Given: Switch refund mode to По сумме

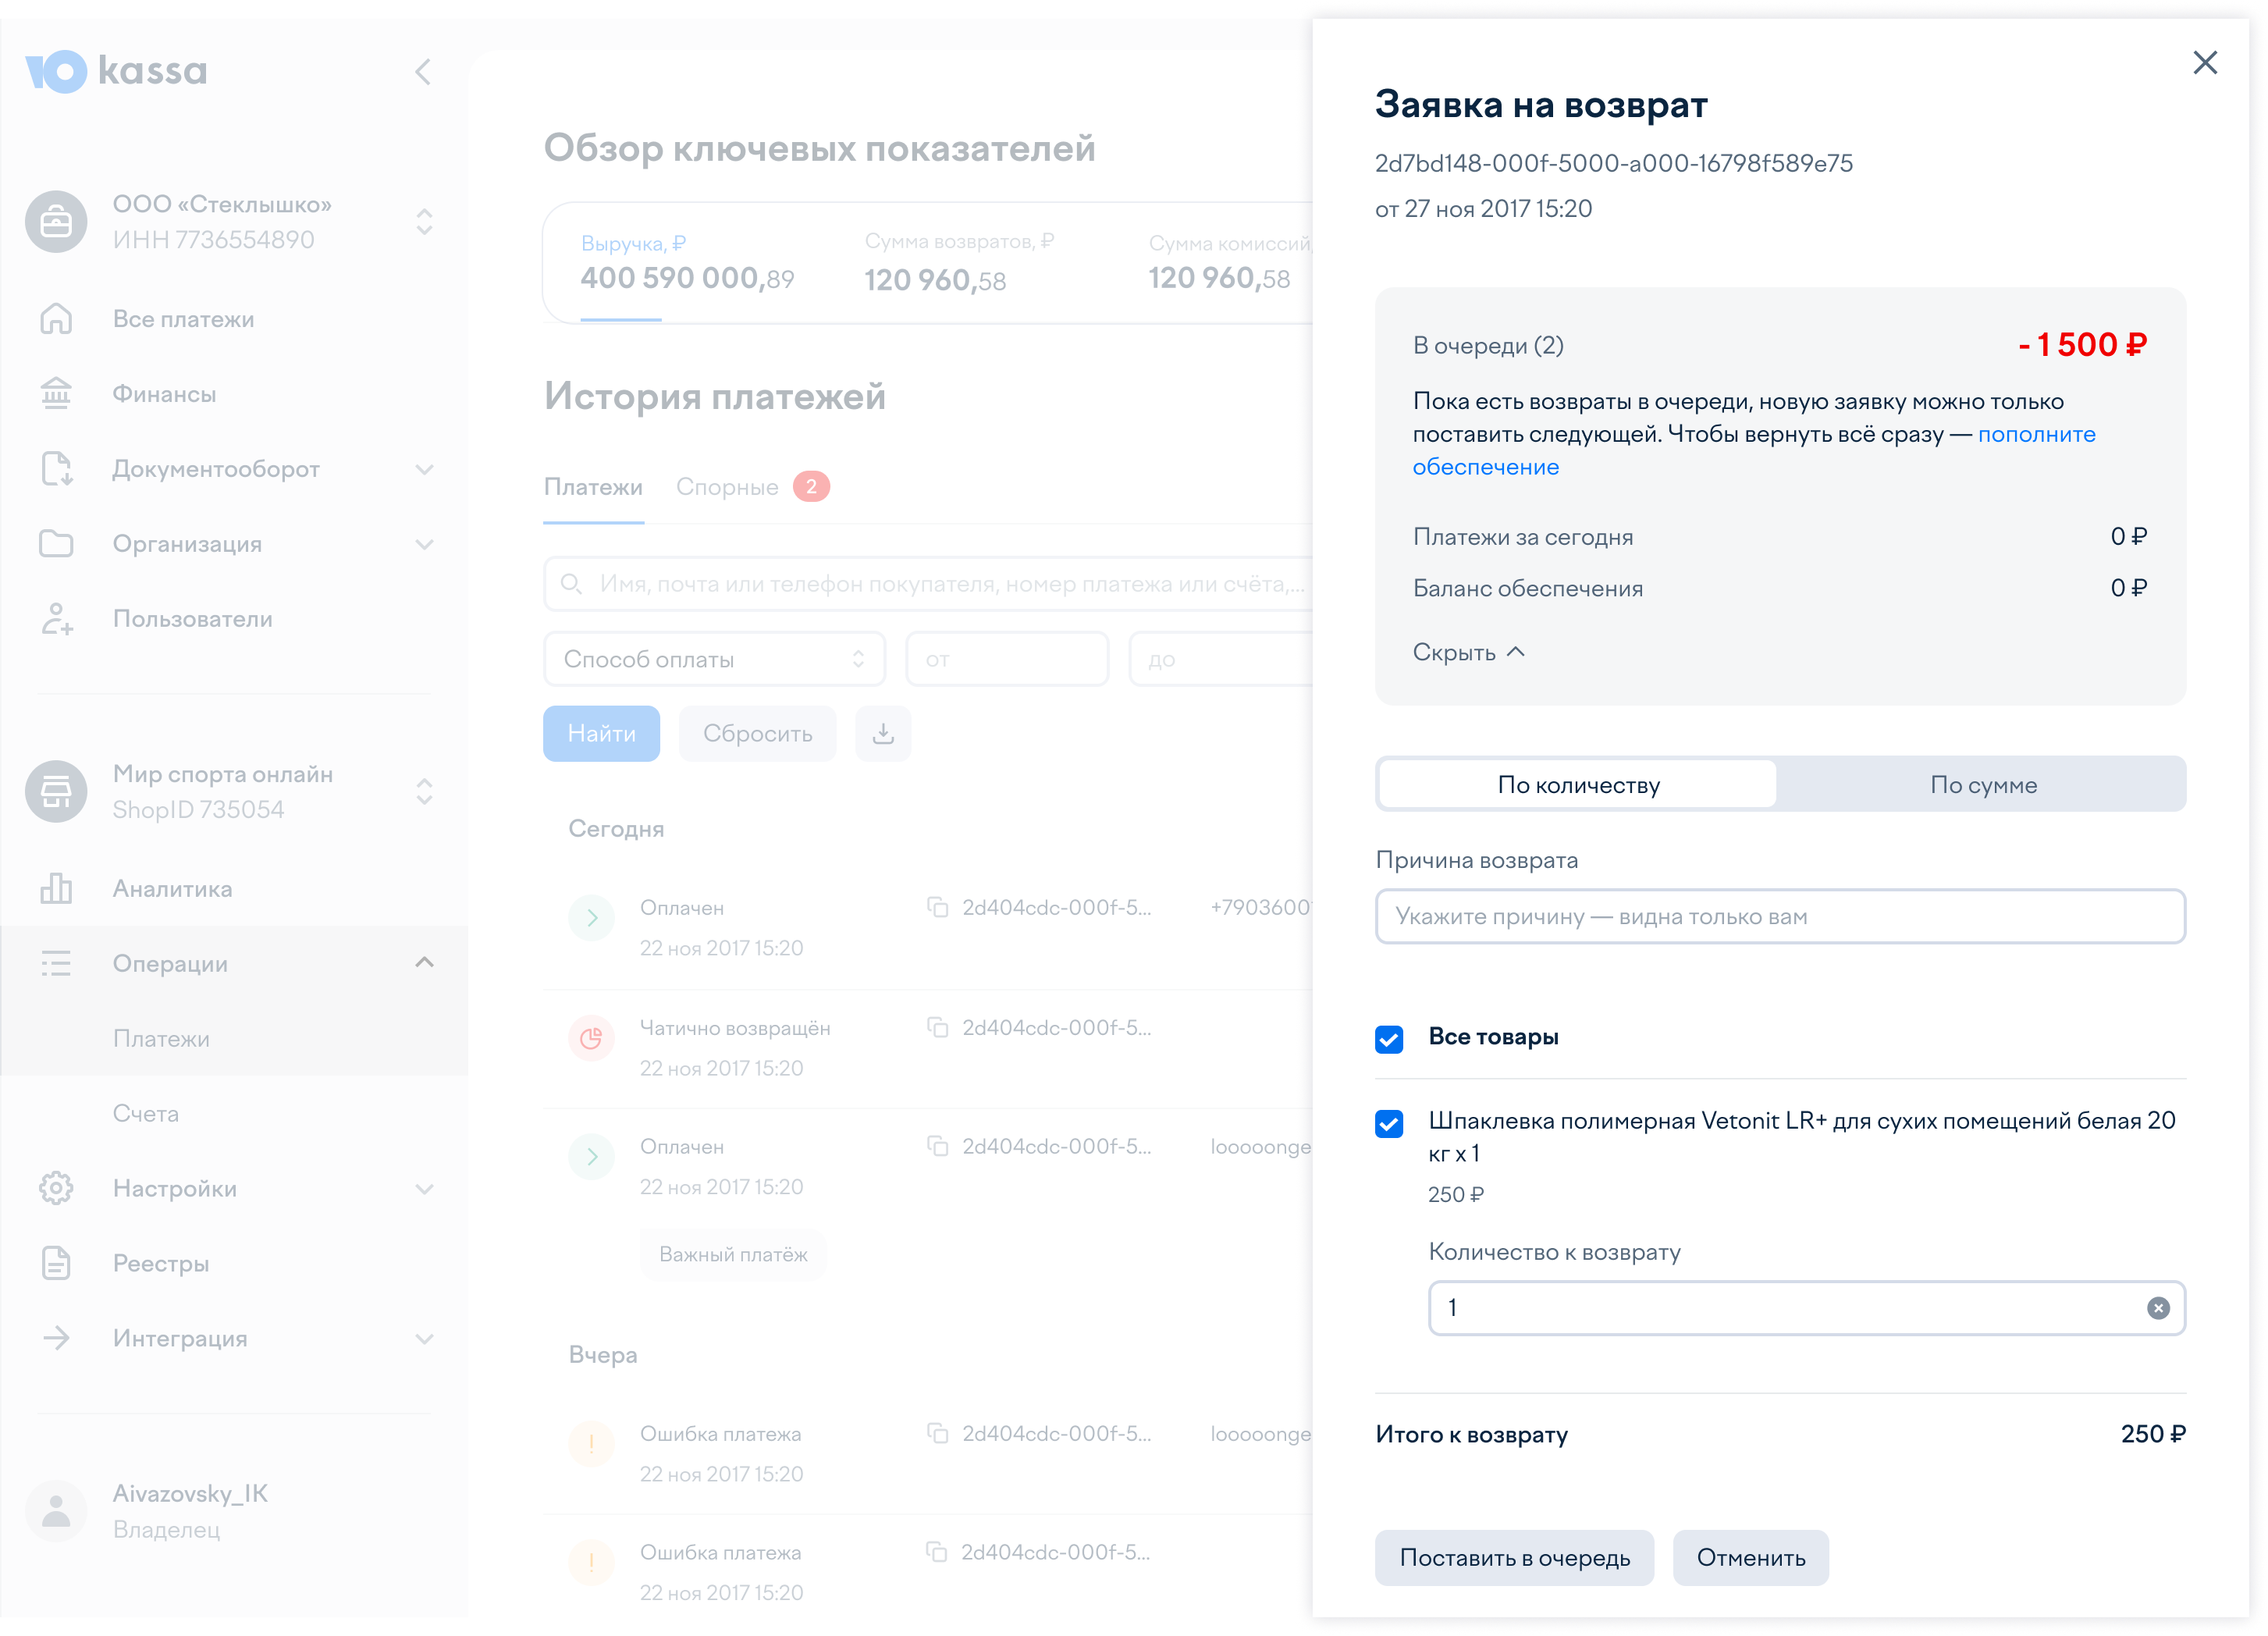Looking at the screenshot, I should [1982, 785].
